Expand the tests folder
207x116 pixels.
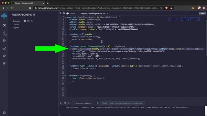tap(13, 24)
